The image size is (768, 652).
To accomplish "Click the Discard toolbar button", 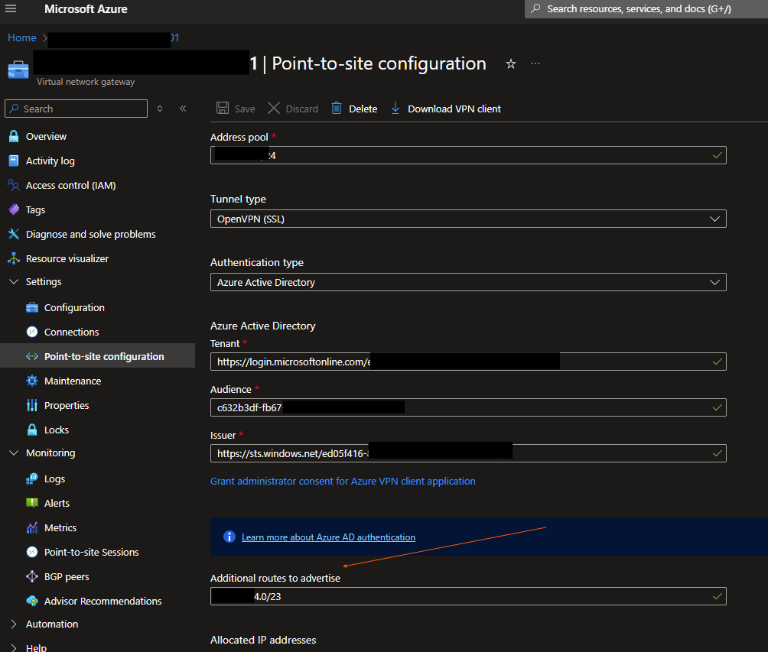I will click(293, 109).
